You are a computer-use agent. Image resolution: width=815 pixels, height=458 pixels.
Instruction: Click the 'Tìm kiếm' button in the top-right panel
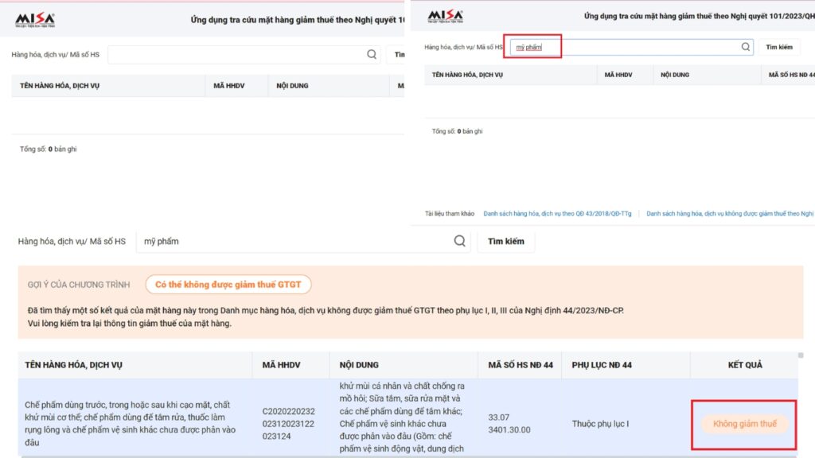tap(779, 47)
